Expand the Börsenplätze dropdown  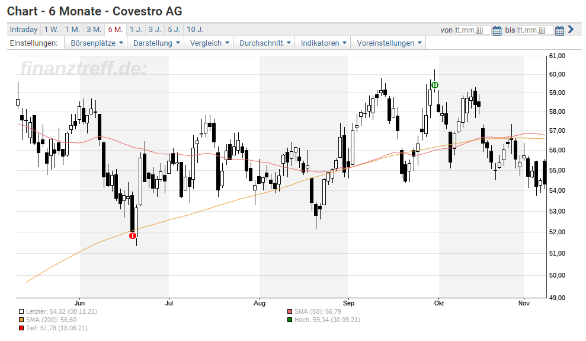coord(96,43)
